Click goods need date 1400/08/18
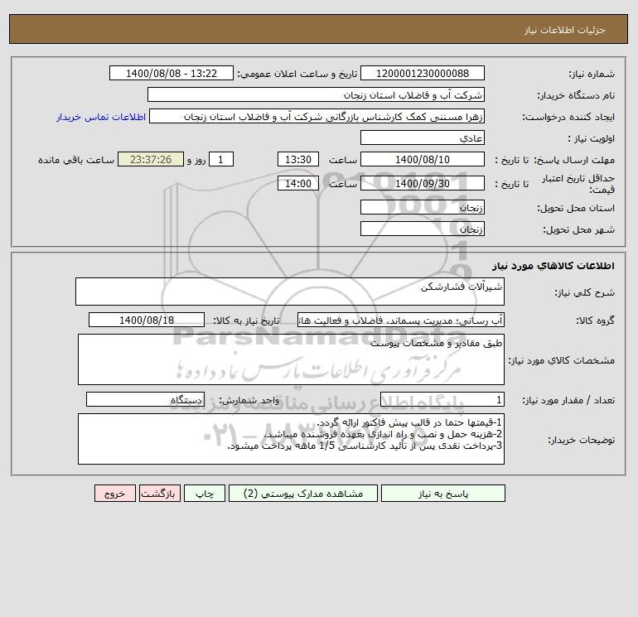 (x=147, y=320)
